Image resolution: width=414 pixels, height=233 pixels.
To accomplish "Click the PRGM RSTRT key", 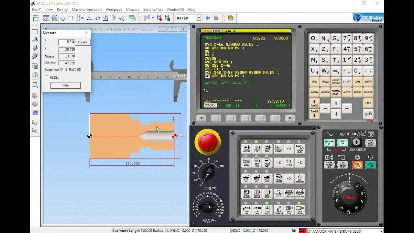I will (278, 179).
